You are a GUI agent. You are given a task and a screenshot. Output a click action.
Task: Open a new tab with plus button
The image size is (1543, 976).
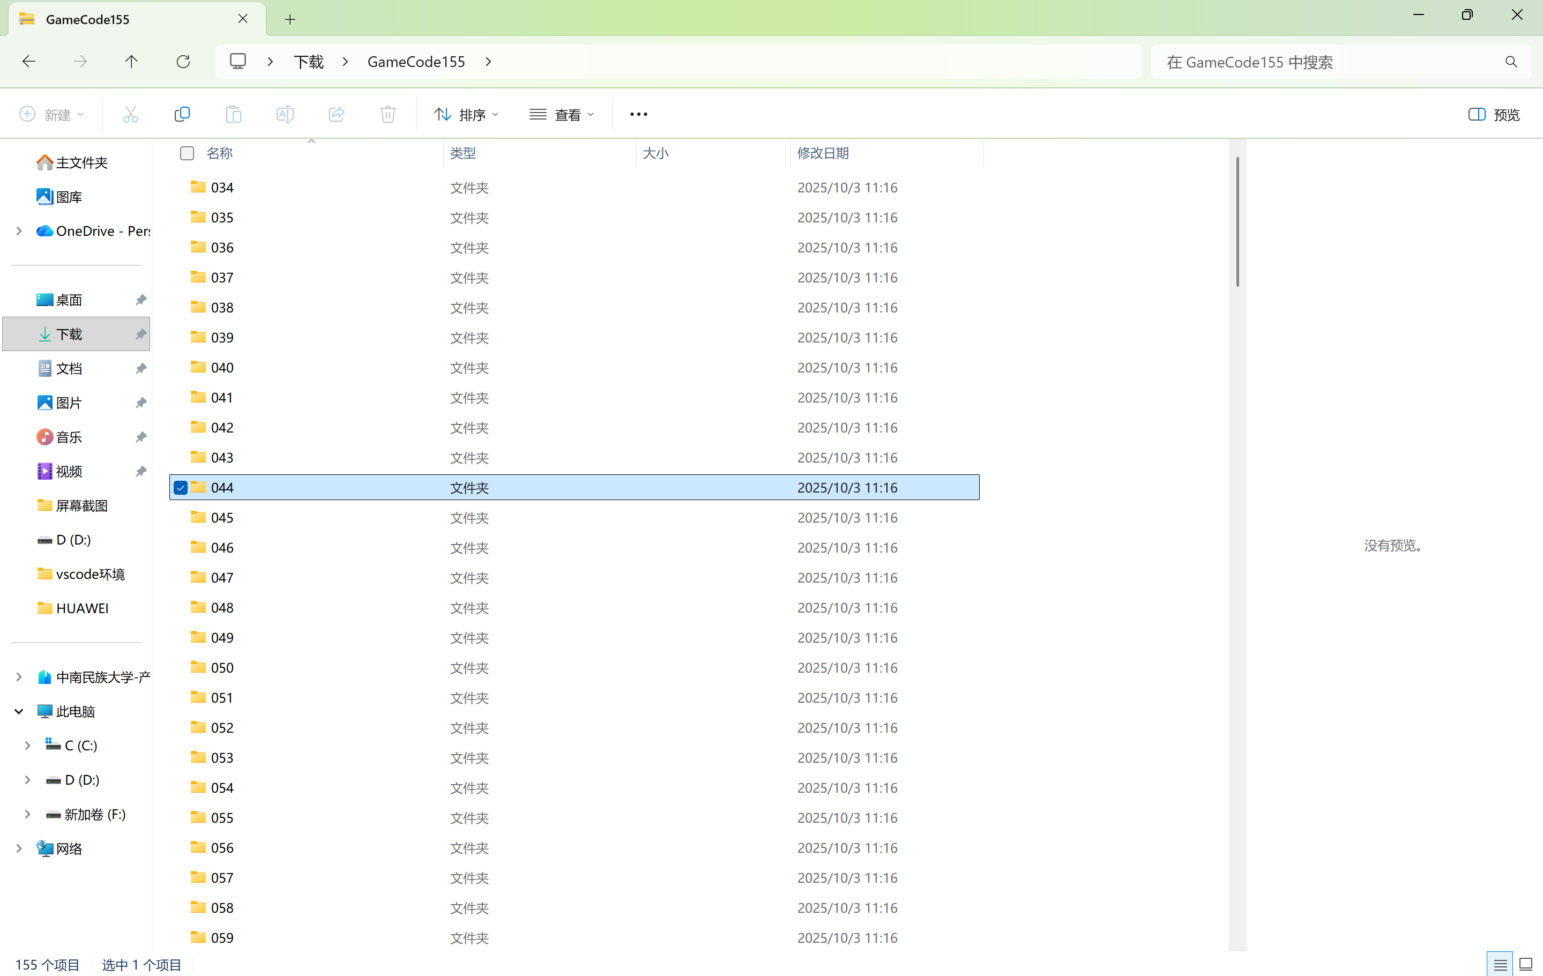289,19
